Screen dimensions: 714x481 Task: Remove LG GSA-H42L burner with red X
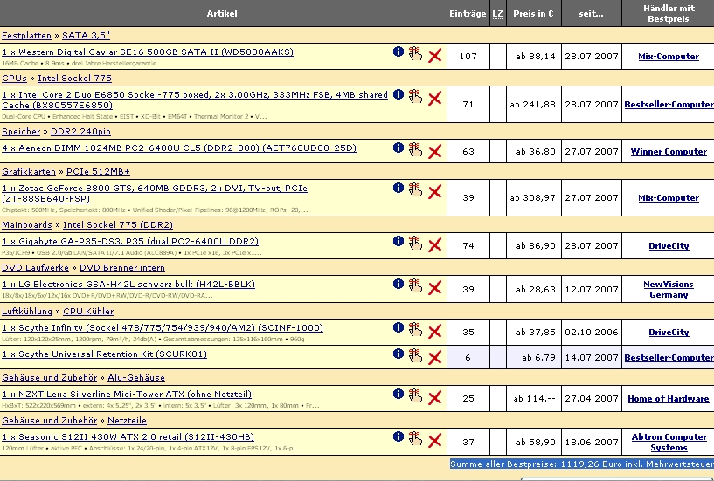coord(435,287)
